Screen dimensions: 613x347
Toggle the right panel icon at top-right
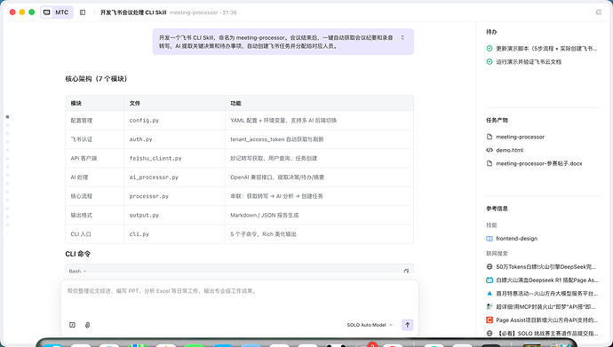pyautogui.click(x=599, y=12)
